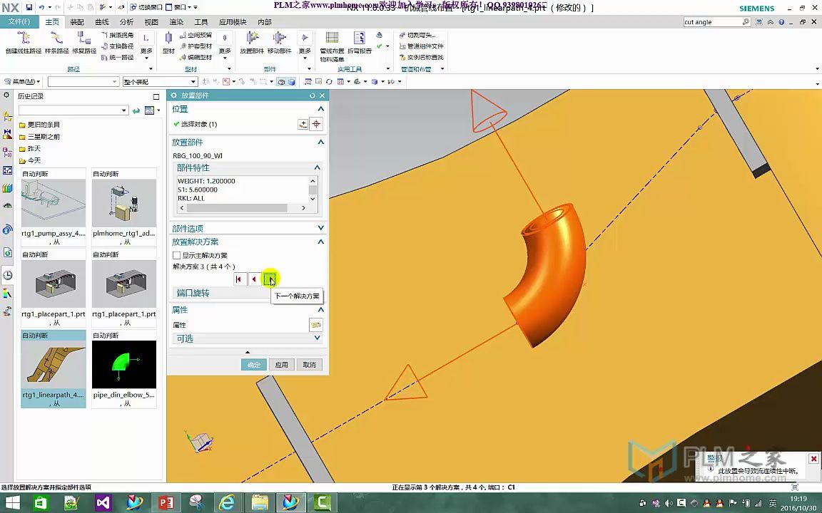The image size is (822, 513).
Task: Click the refresh arrow in the History panel
Action: [136, 110]
